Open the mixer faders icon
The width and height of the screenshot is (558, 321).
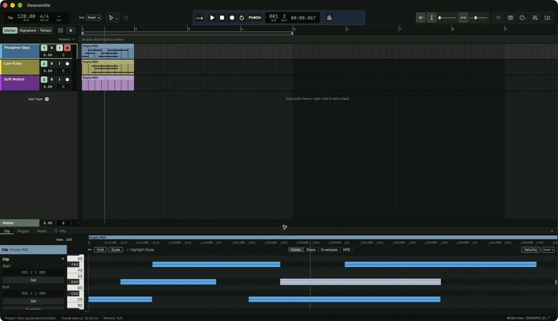point(535,18)
